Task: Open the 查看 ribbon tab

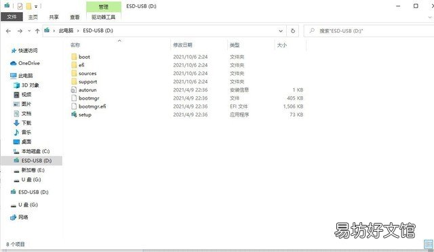Action: tap(75, 17)
